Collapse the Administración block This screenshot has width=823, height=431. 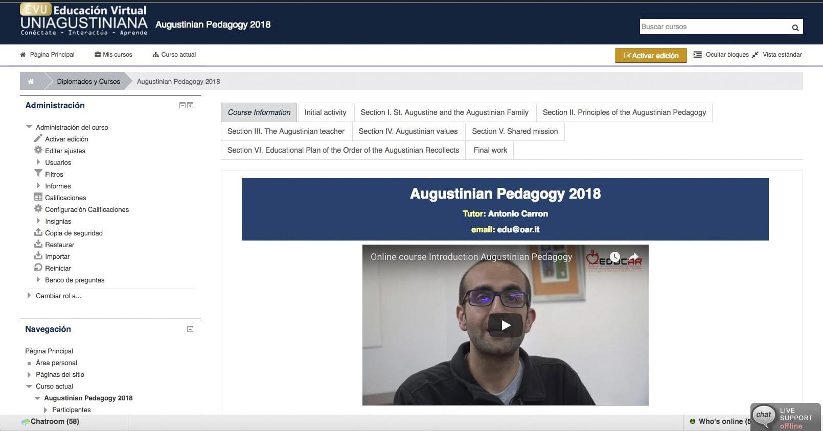click(x=182, y=105)
